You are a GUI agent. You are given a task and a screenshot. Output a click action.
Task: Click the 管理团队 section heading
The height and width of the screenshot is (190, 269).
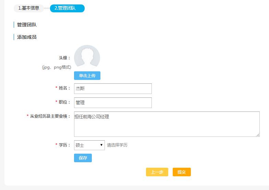(27, 25)
